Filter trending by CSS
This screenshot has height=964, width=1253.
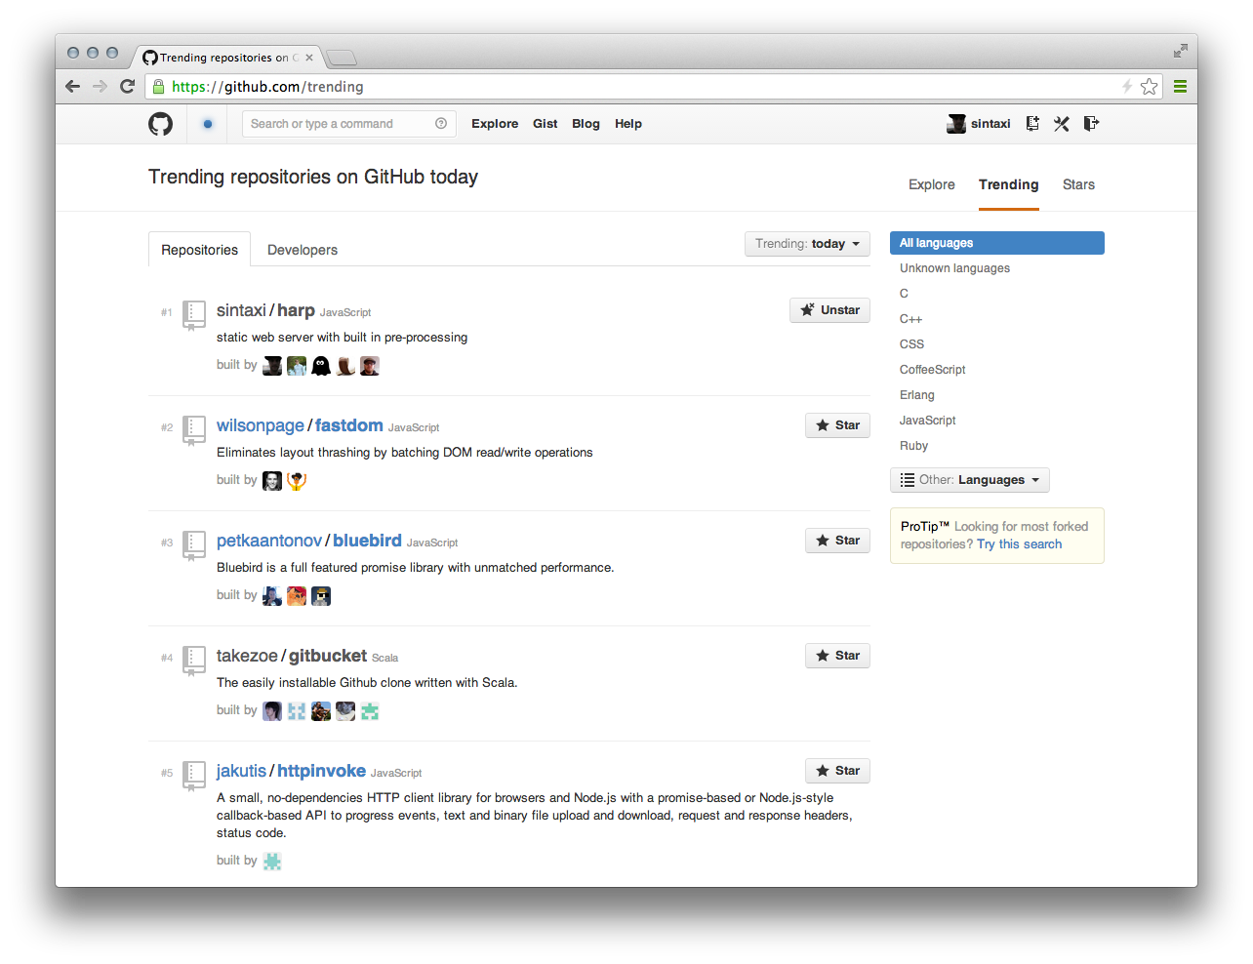click(911, 344)
